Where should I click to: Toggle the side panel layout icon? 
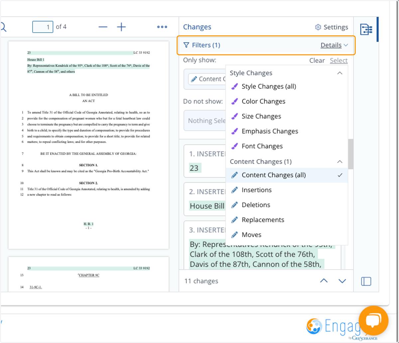coord(366,281)
